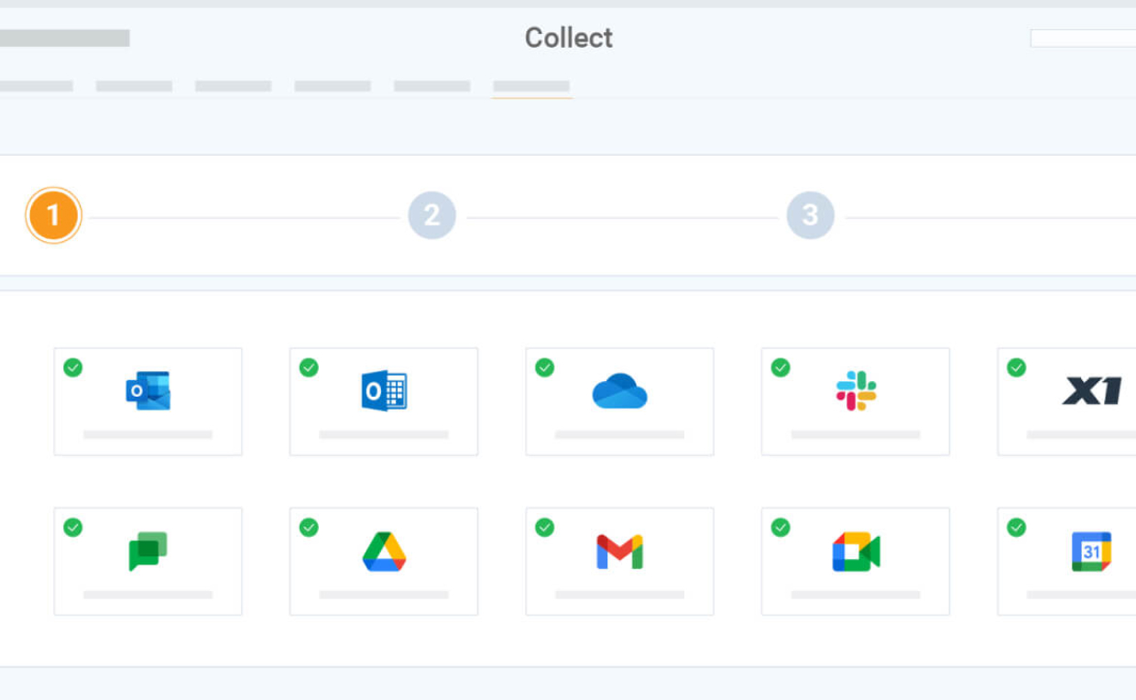Click the X1 connector logo
The width and height of the screenshot is (1136, 700).
click(1090, 390)
